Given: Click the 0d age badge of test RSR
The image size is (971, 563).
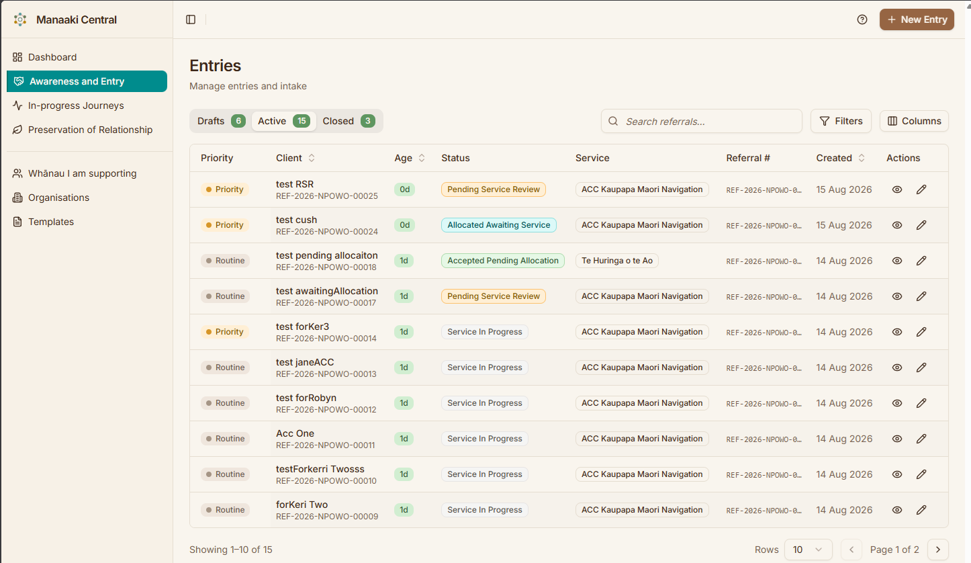Looking at the screenshot, I should tap(404, 189).
